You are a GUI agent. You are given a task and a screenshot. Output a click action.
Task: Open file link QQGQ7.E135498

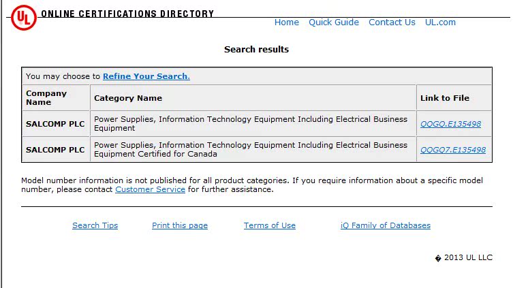[452, 150]
